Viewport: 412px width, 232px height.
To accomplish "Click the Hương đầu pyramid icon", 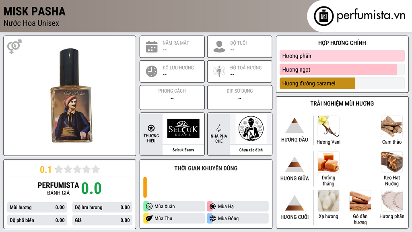I will [295, 126].
